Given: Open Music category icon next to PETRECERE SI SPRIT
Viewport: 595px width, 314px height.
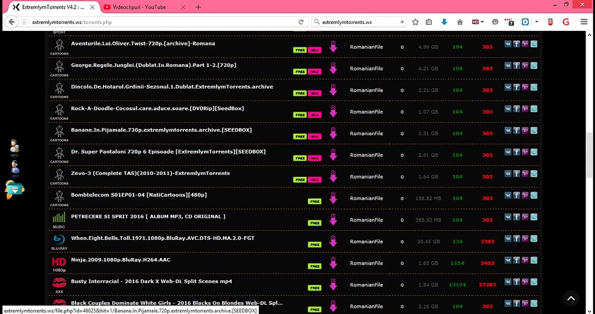Looking at the screenshot, I should click(59, 220).
